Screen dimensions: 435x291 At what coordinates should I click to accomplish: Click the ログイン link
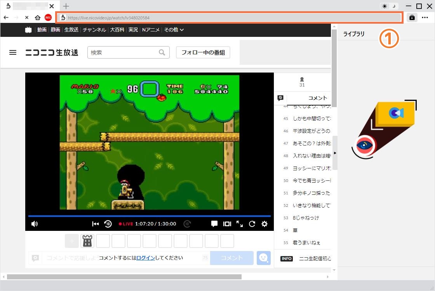[146, 258]
